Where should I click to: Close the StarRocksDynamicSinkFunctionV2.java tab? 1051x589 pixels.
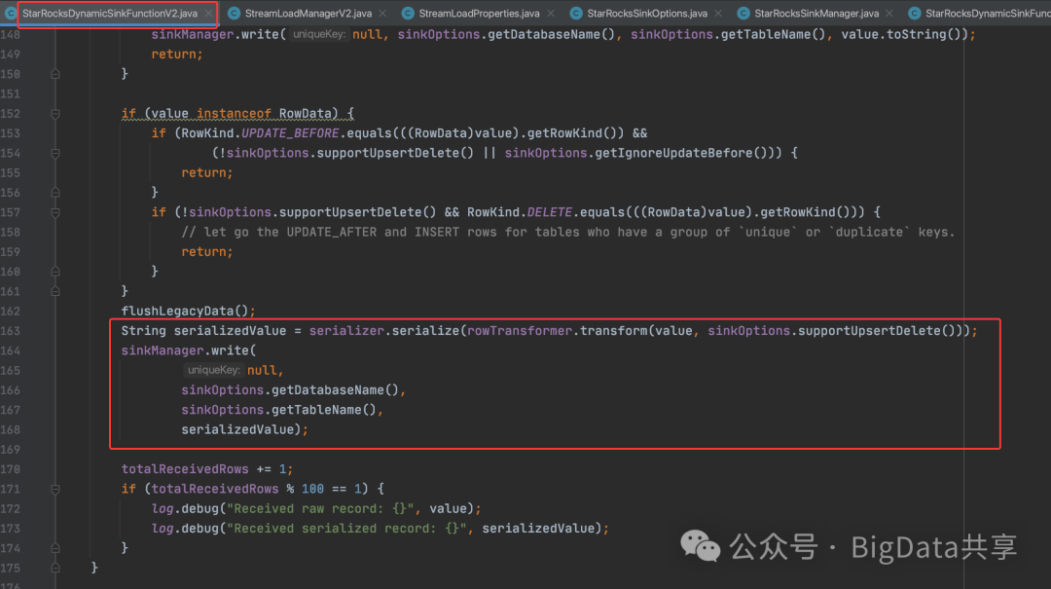[209, 14]
